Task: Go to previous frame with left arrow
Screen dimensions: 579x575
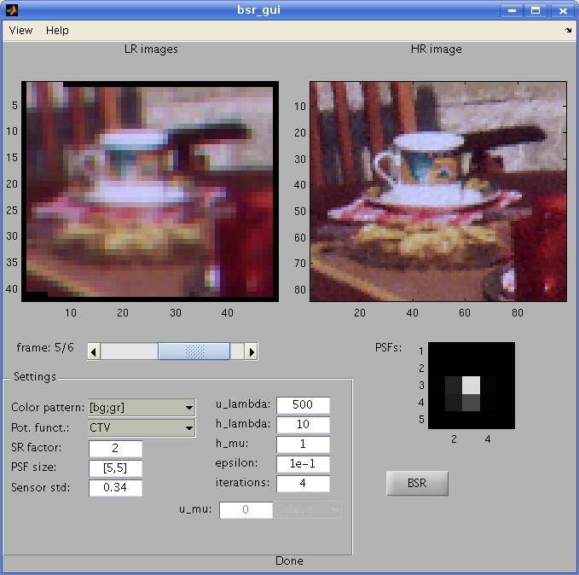Action: (94, 351)
